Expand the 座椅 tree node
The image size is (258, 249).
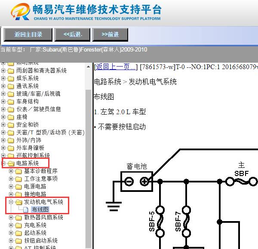(3, 117)
